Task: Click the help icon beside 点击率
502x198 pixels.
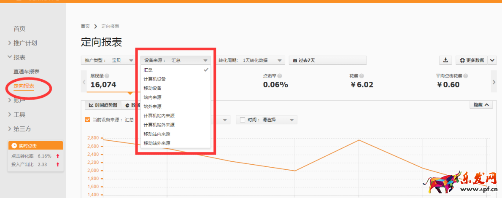Action: click(x=280, y=76)
